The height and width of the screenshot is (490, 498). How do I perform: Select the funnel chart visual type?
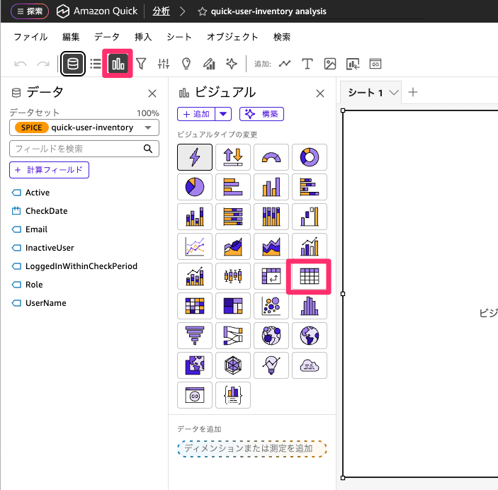(195, 336)
